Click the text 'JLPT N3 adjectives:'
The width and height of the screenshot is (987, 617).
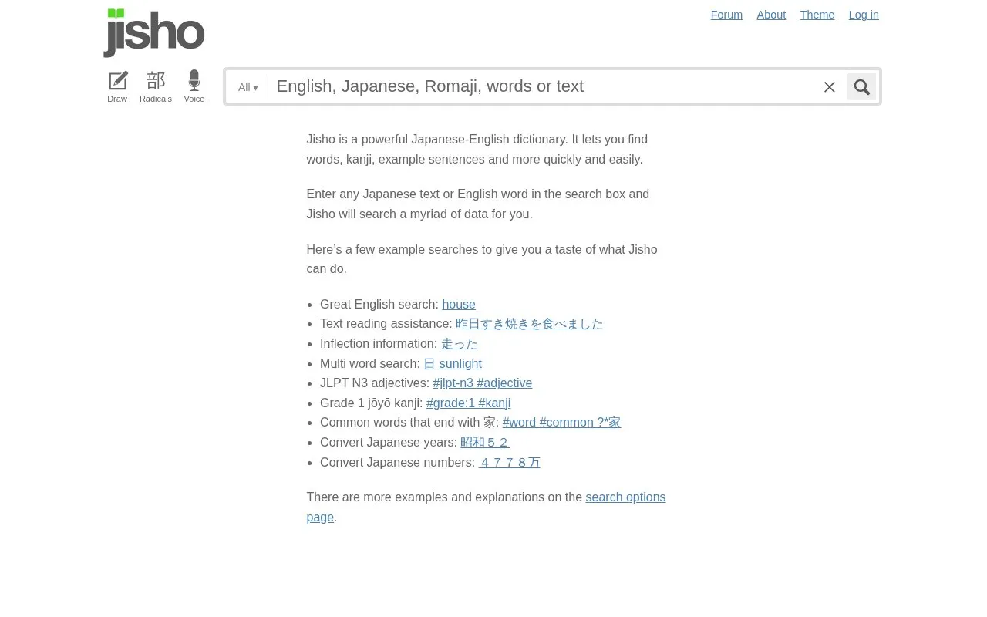(375, 383)
